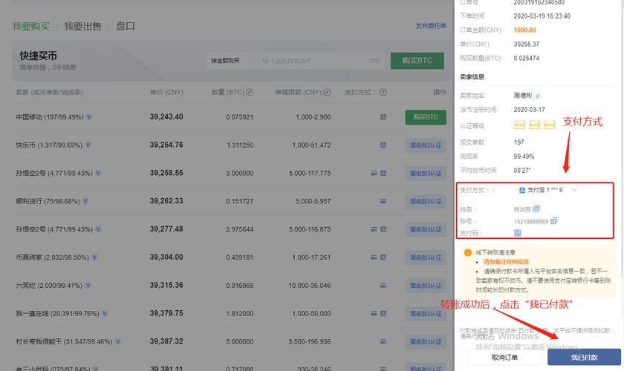624x371 pixels.
Task: Click the 发布委托单 link
Action: [431, 26]
